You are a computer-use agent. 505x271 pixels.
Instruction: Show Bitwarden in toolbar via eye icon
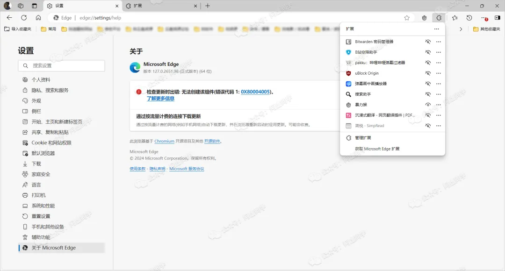point(427,42)
